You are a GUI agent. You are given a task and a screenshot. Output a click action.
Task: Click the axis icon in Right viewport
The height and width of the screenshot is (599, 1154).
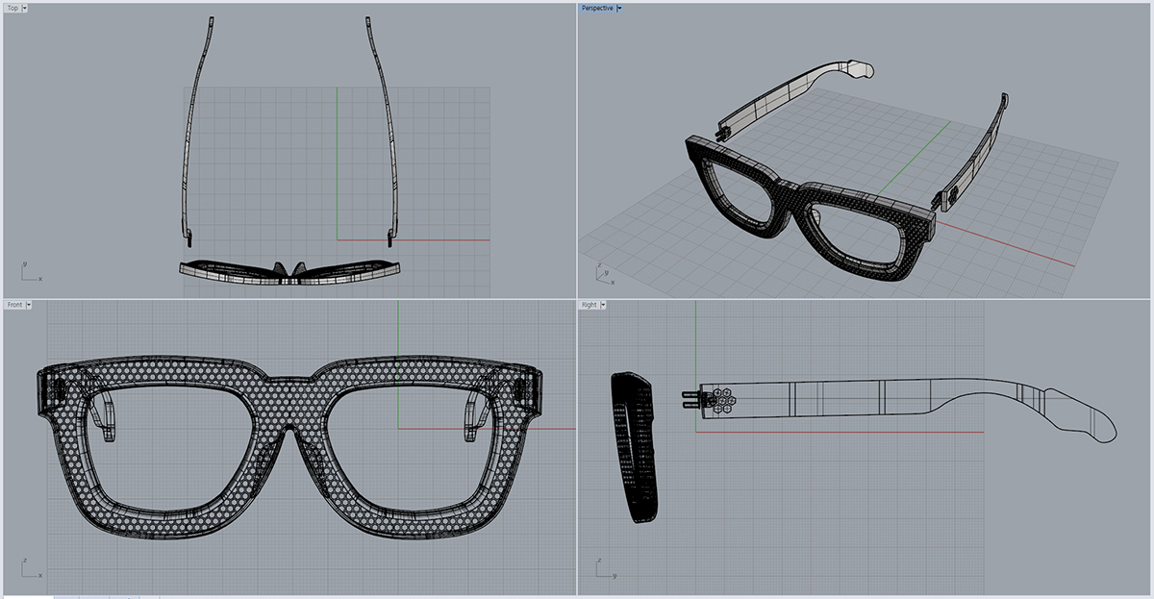[604, 569]
